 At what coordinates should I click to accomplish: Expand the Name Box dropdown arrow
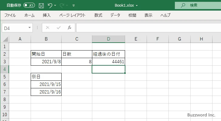[30, 28]
